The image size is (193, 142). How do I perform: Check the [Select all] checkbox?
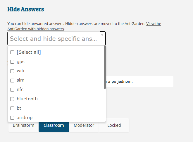point(12,52)
